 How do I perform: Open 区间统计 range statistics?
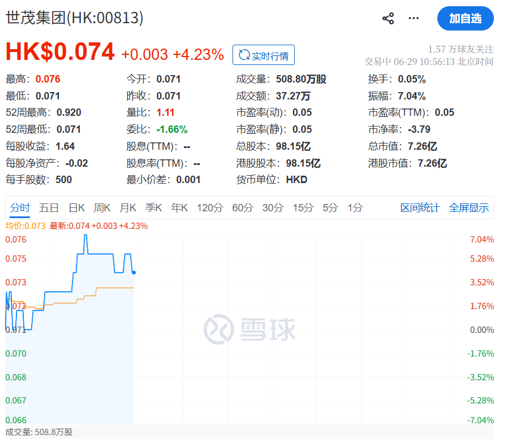420,208
